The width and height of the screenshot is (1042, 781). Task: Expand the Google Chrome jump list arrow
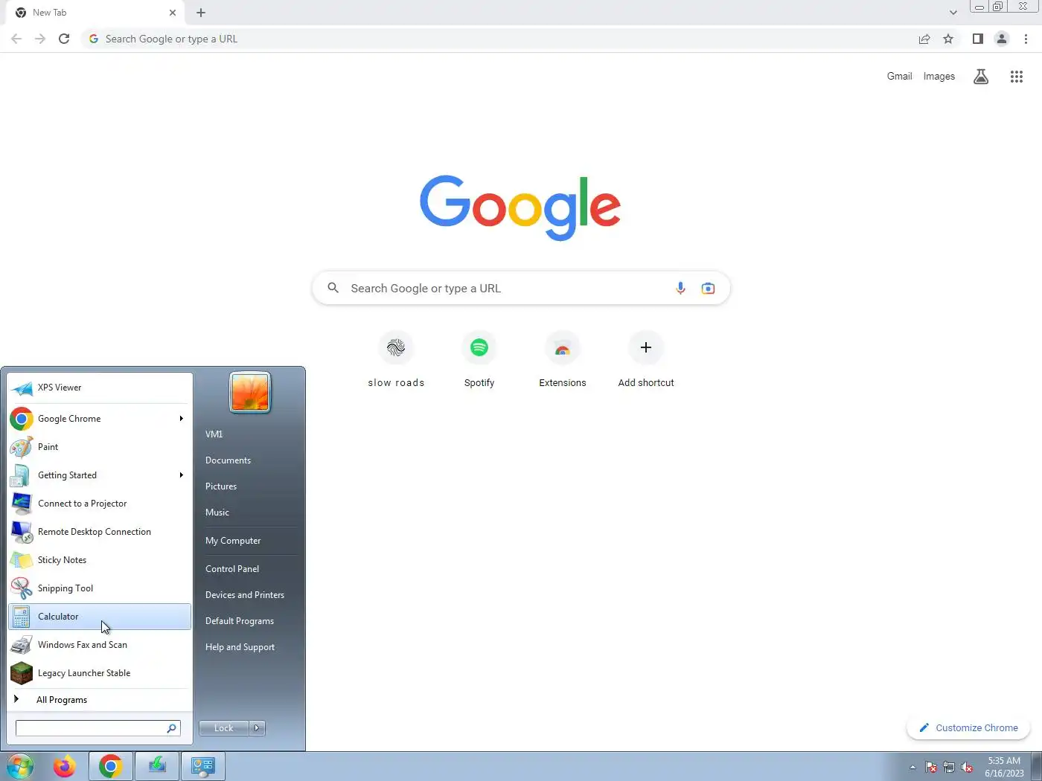pyautogui.click(x=181, y=419)
